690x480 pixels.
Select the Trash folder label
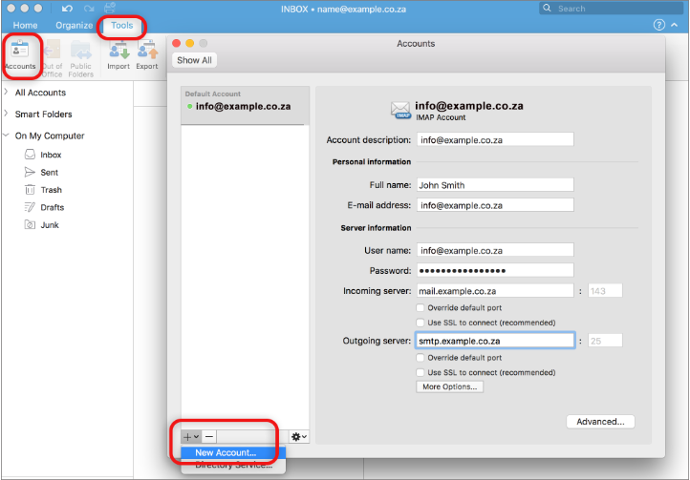(51, 190)
